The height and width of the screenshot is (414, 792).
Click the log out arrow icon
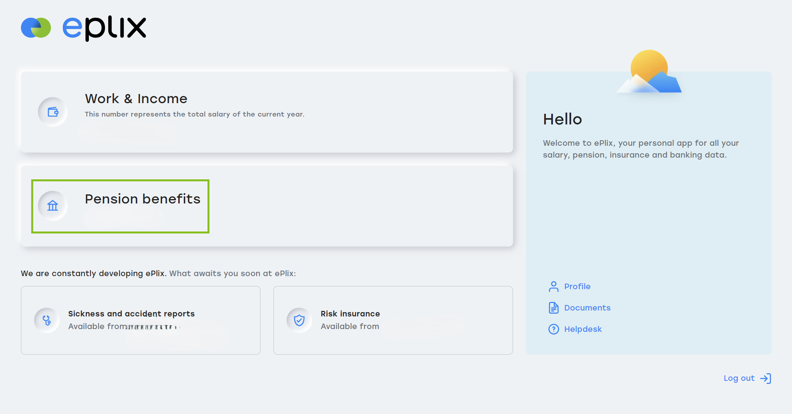766,378
